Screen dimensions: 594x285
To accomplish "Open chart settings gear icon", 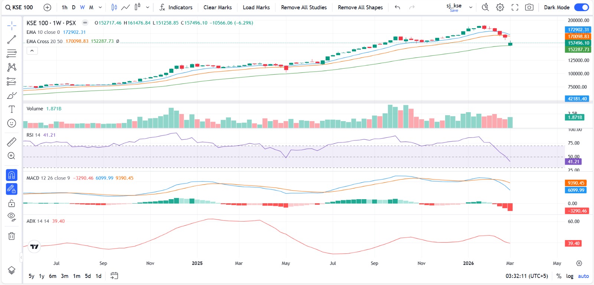I will click(x=500, y=7).
